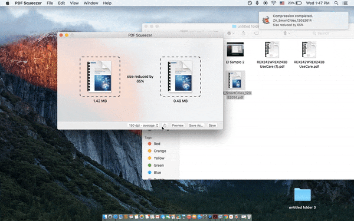Open the Window menu
The height and width of the screenshot is (221, 354).
coord(91,3)
